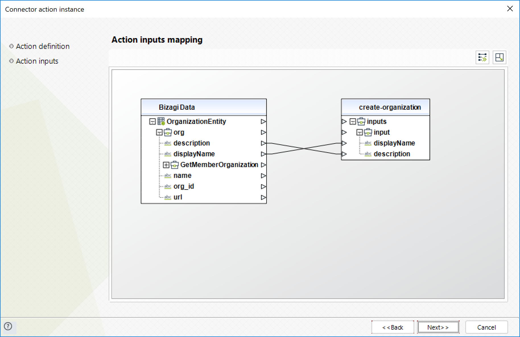
Task: Click output connector arrow of org_id row
Action: [x=263, y=186]
